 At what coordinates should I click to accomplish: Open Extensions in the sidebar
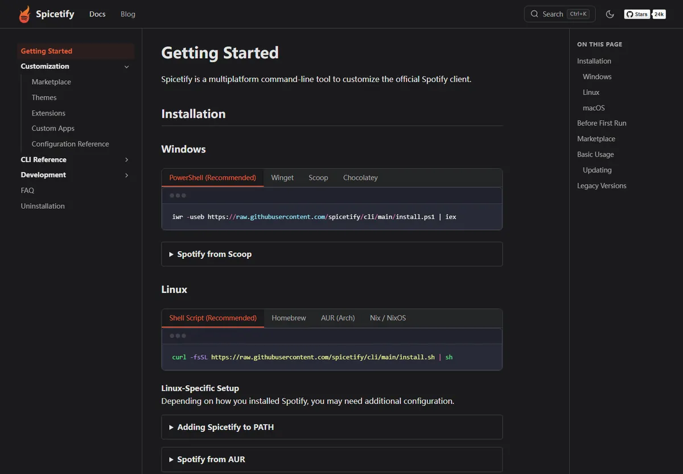click(48, 113)
